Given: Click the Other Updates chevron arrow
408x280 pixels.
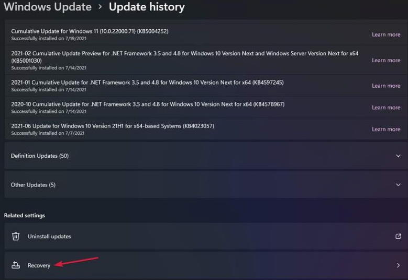Looking at the screenshot, I should tap(398, 185).
